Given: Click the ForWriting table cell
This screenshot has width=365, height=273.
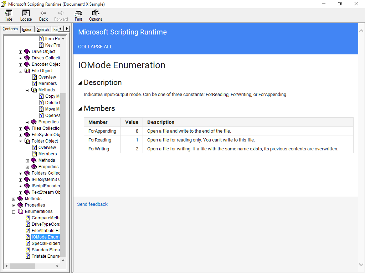Looking at the screenshot, I should pos(102,149).
